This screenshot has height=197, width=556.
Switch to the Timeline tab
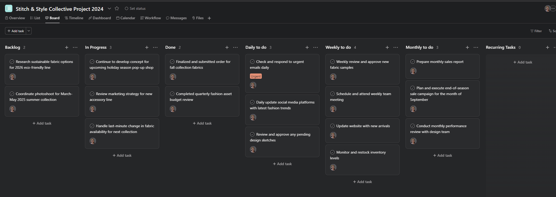pyautogui.click(x=74, y=18)
